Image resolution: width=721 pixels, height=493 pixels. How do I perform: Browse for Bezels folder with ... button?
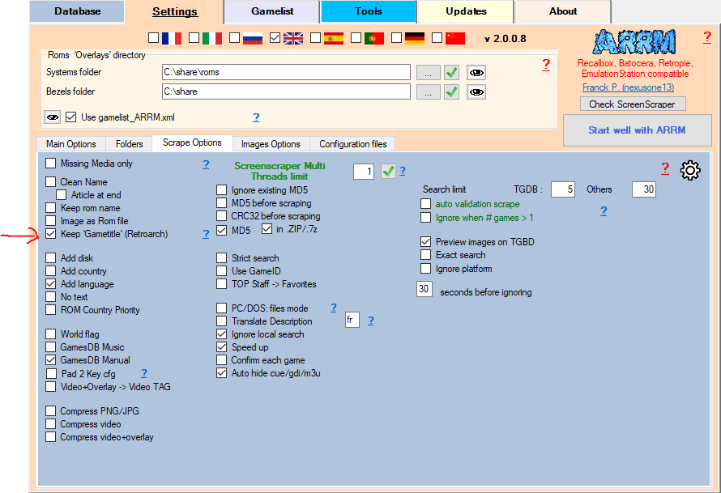pos(428,91)
